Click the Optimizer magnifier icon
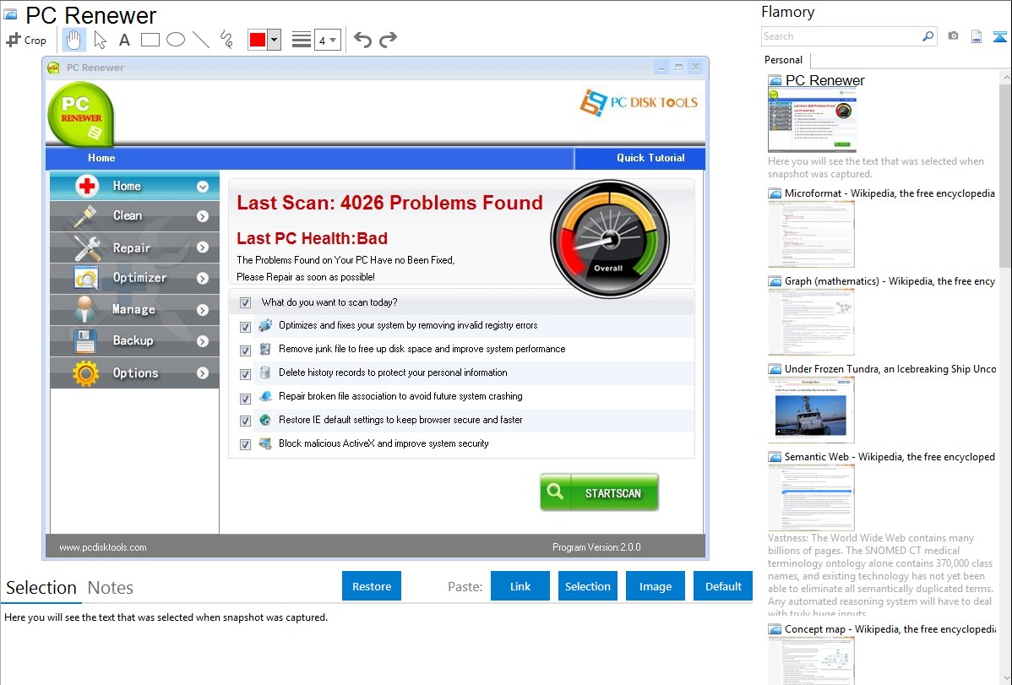 pos(86,278)
